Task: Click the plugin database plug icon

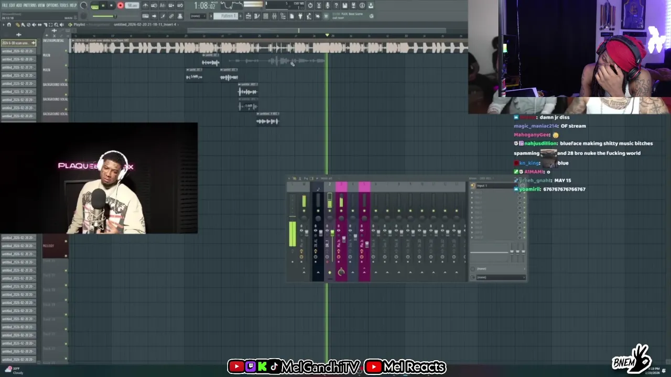Action: [300, 16]
